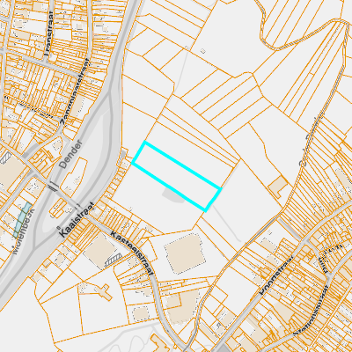352x352 pixels.
Task: Click the blue water polygon by Molenbeek
Action: tap(22, 220)
